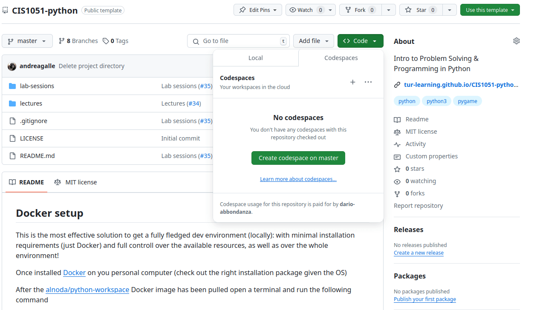The image size is (534, 310).
Task: Click the pin icon in Edit Pins
Action: 242,10
